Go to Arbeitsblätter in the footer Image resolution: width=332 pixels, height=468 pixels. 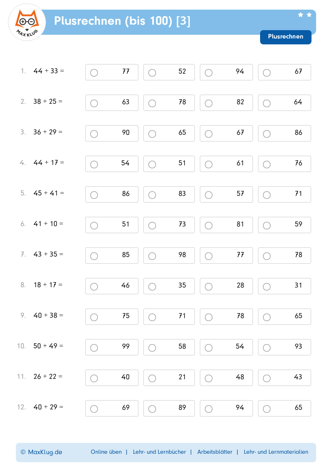[x=215, y=452]
